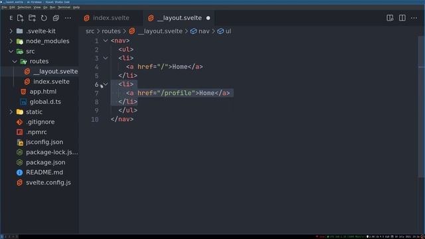Screen dimensions: 425x239
Task: Open the Help menu
Action: tap(76, 7)
